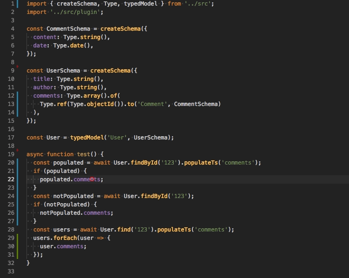Click line number 22 in the gutter

coord(11,179)
